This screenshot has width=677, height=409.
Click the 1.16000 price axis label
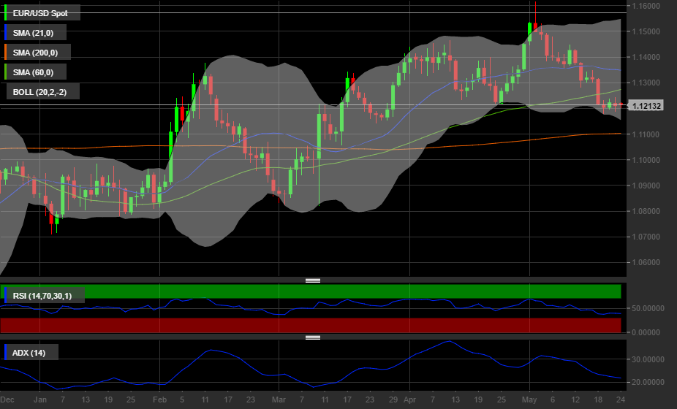[647, 6]
